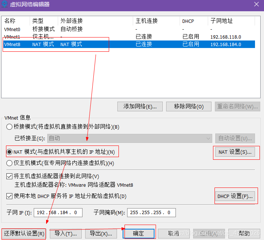The image size is (264, 240).
Task: Open NAT 设置(S)... dialog
Action: tap(235, 152)
